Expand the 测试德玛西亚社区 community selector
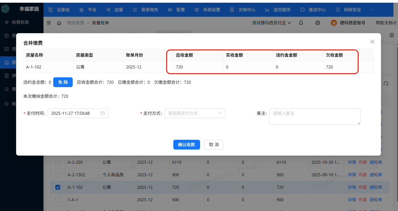Image resolution: width=398 pixels, height=211 pixels. 272,23
